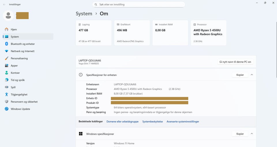
Task: Click the System breadcrumb link
Action: tap(84, 14)
